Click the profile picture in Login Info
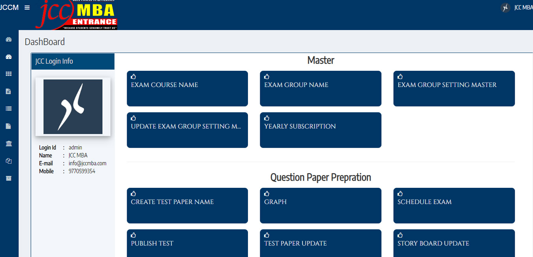 point(73,107)
